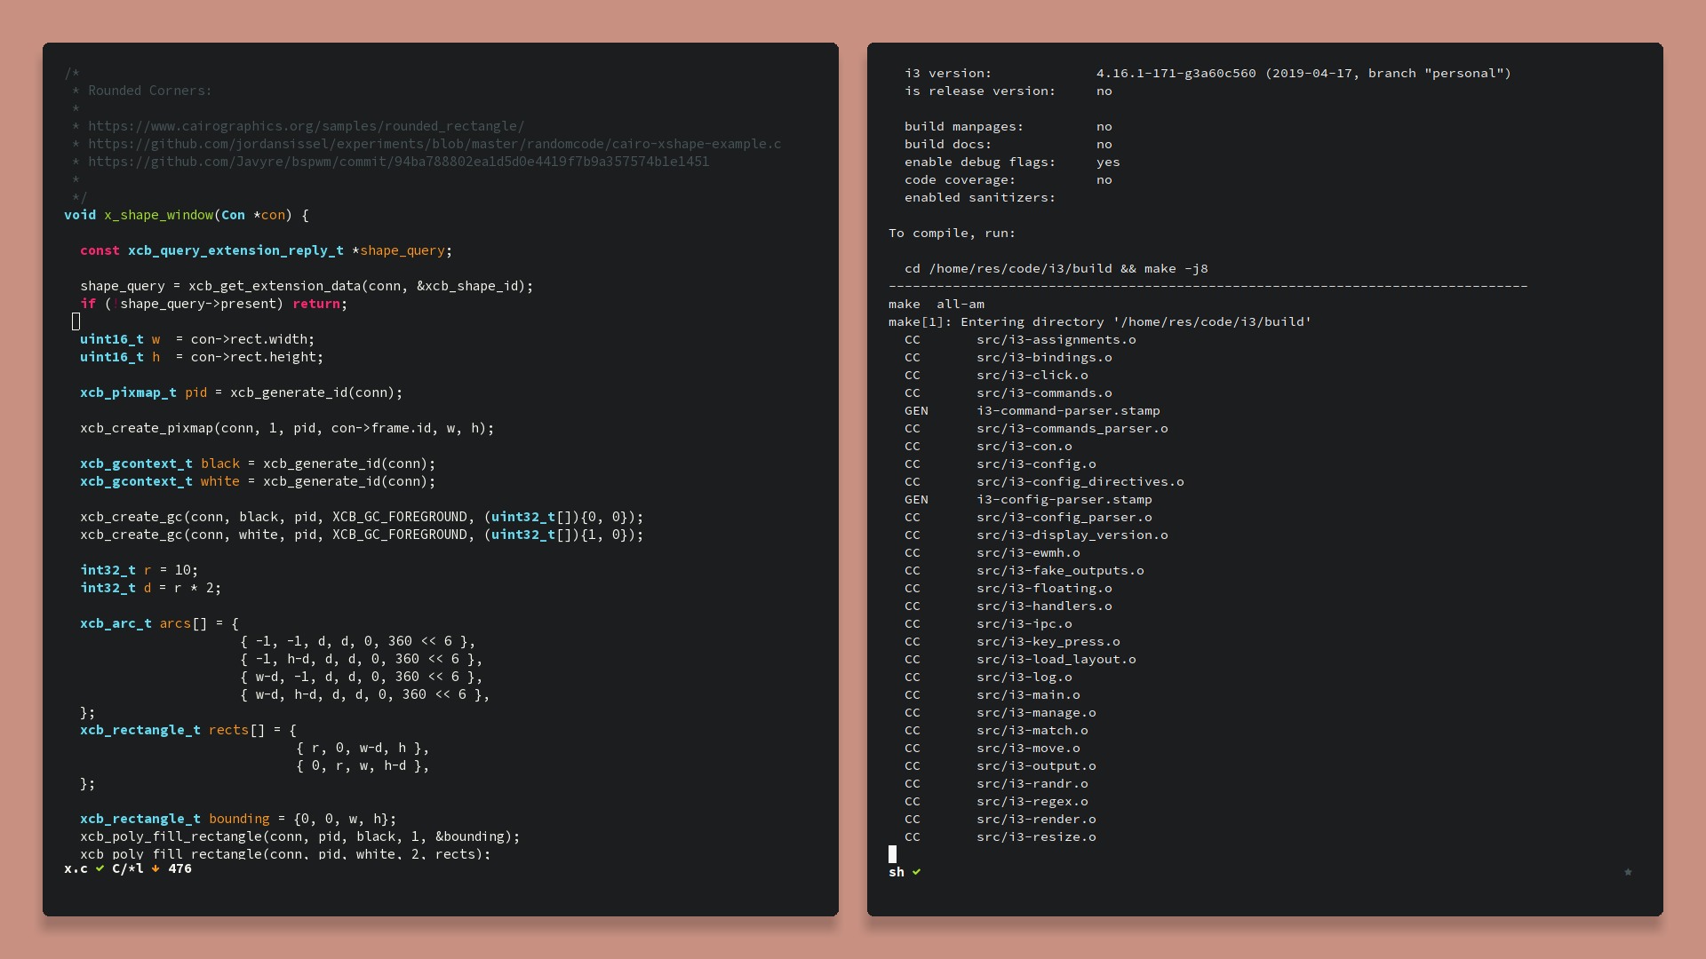1706x959 pixels.
Task: Click the x.c filename in the statusline
Action: pyautogui.click(x=76, y=868)
